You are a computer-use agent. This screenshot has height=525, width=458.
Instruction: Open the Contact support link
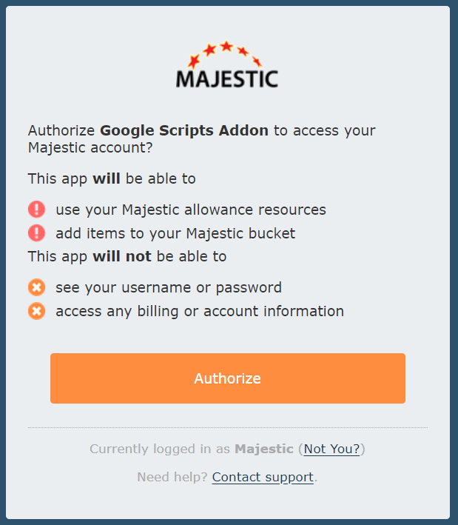pyautogui.click(x=263, y=477)
